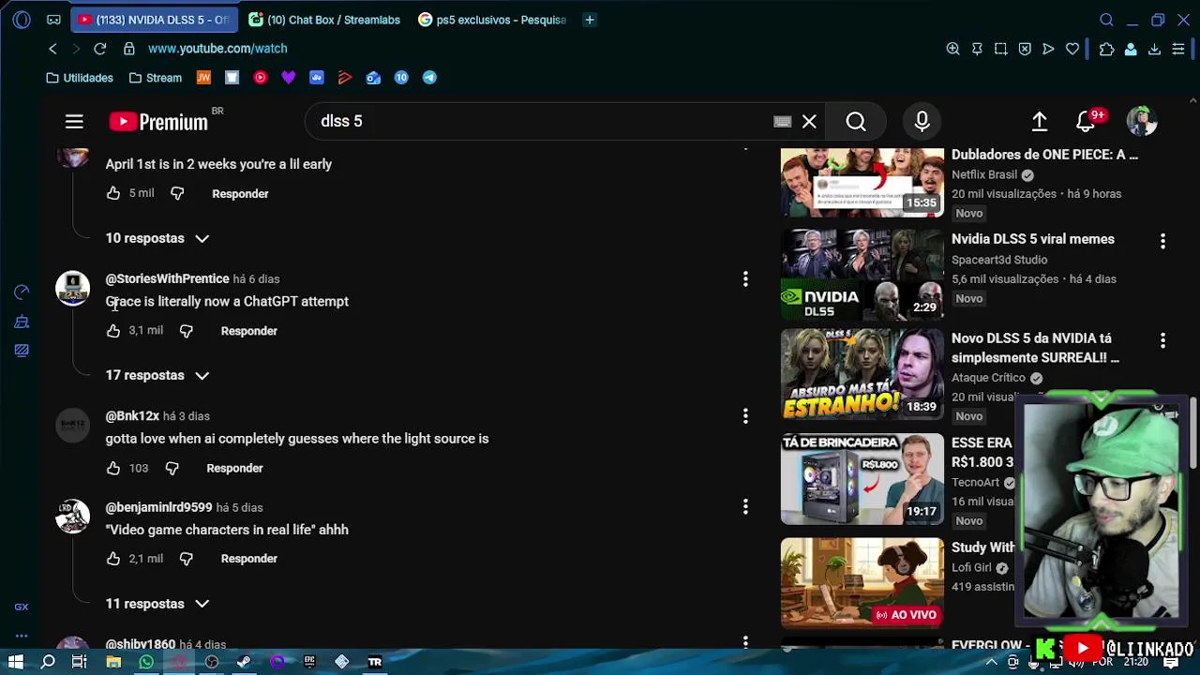Bookmark page with the heart icon
The width and height of the screenshot is (1200, 675).
(x=1072, y=49)
